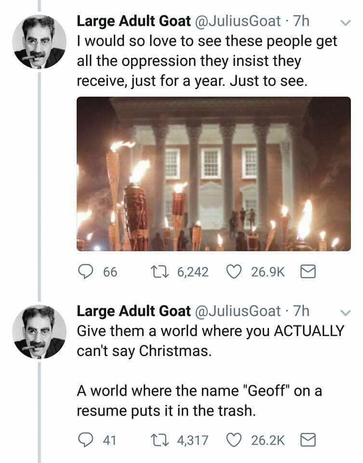Open the second tweet's 7h timestamp
The image size is (363, 463).
[x=301, y=311]
